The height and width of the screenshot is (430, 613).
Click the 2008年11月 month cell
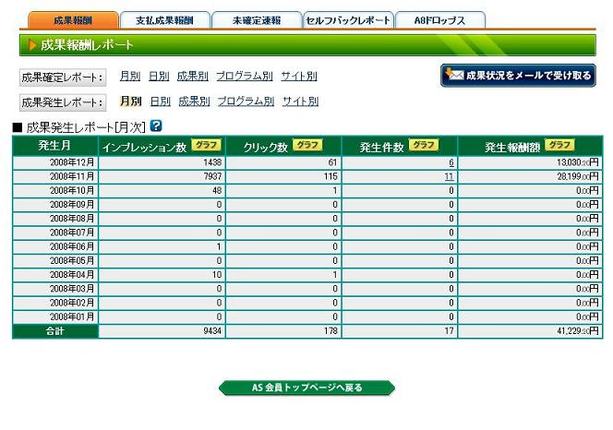click(55, 176)
